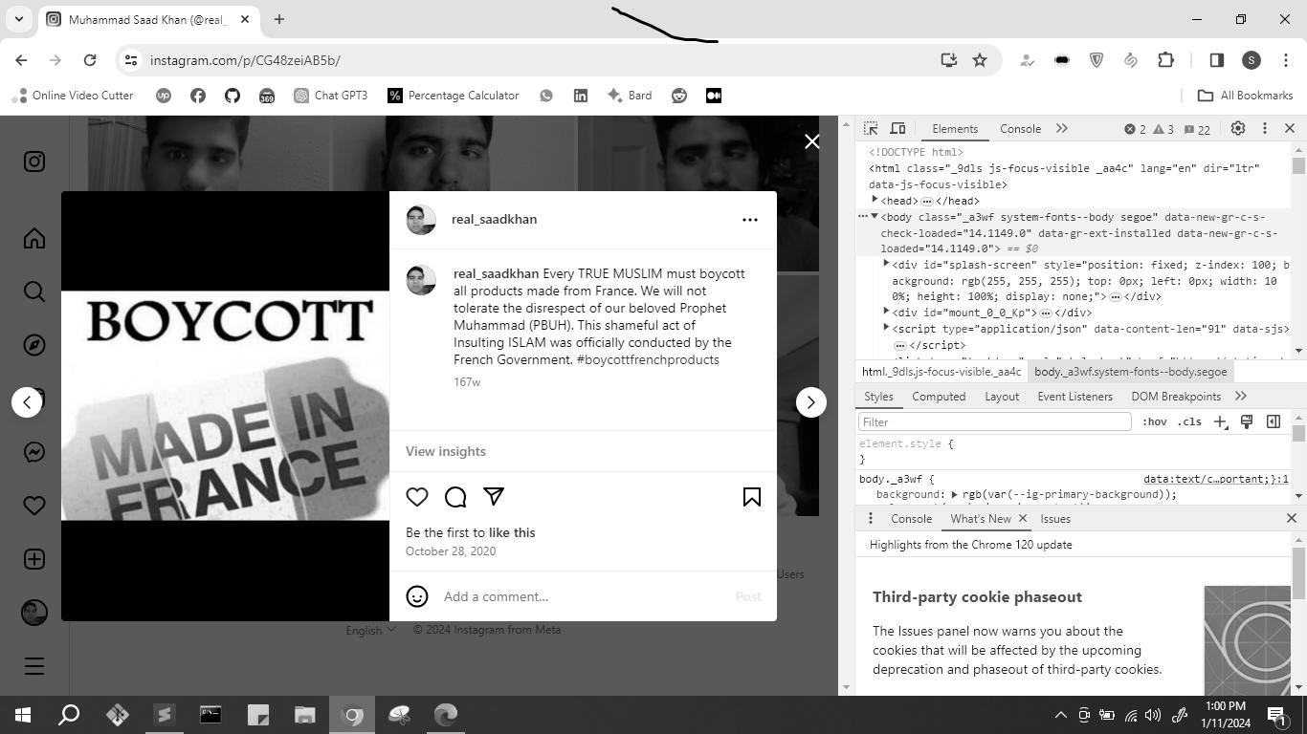Open GitHub bookmark icon
Image resolution: width=1307 pixels, height=734 pixels.
click(x=233, y=96)
